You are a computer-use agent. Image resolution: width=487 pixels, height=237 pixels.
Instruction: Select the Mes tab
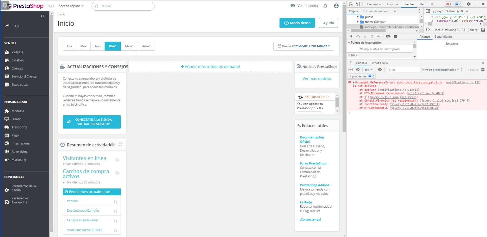point(83,46)
